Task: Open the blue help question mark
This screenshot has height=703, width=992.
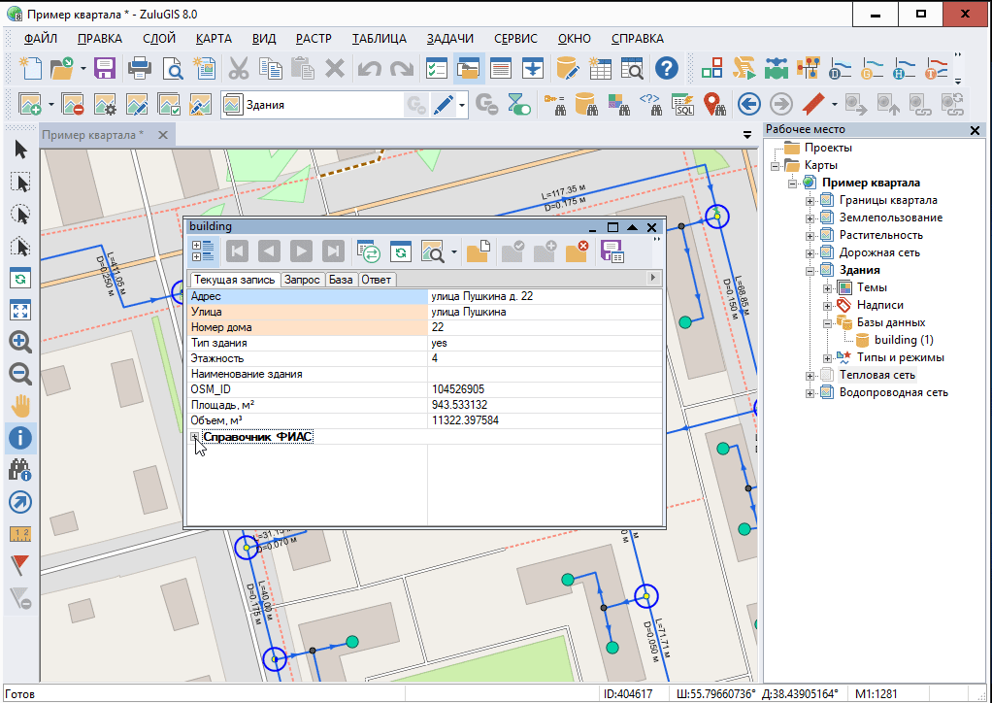Action: click(666, 68)
